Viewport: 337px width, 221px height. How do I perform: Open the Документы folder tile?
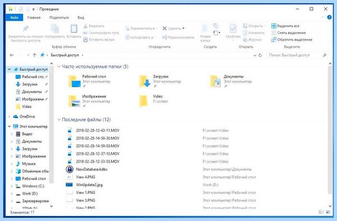(x=231, y=82)
